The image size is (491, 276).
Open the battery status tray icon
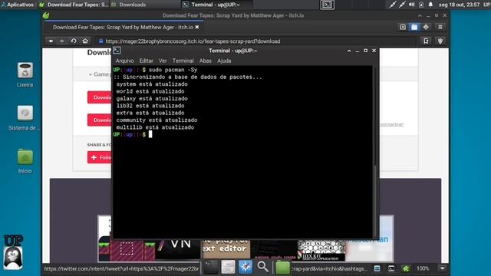pyautogui.click(x=421, y=5)
